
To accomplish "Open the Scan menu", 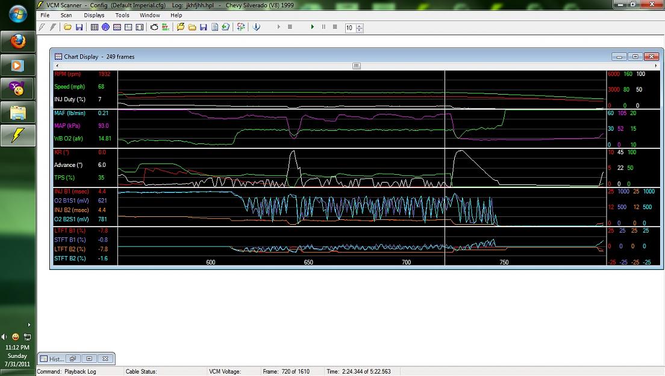I will coord(66,15).
